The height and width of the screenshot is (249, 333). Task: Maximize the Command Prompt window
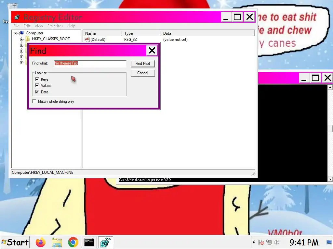[x=315, y=78]
